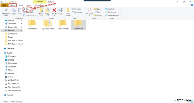Select the Screenshots folder in main pane
The height and width of the screenshot is (103, 194).
coord(78,25)
